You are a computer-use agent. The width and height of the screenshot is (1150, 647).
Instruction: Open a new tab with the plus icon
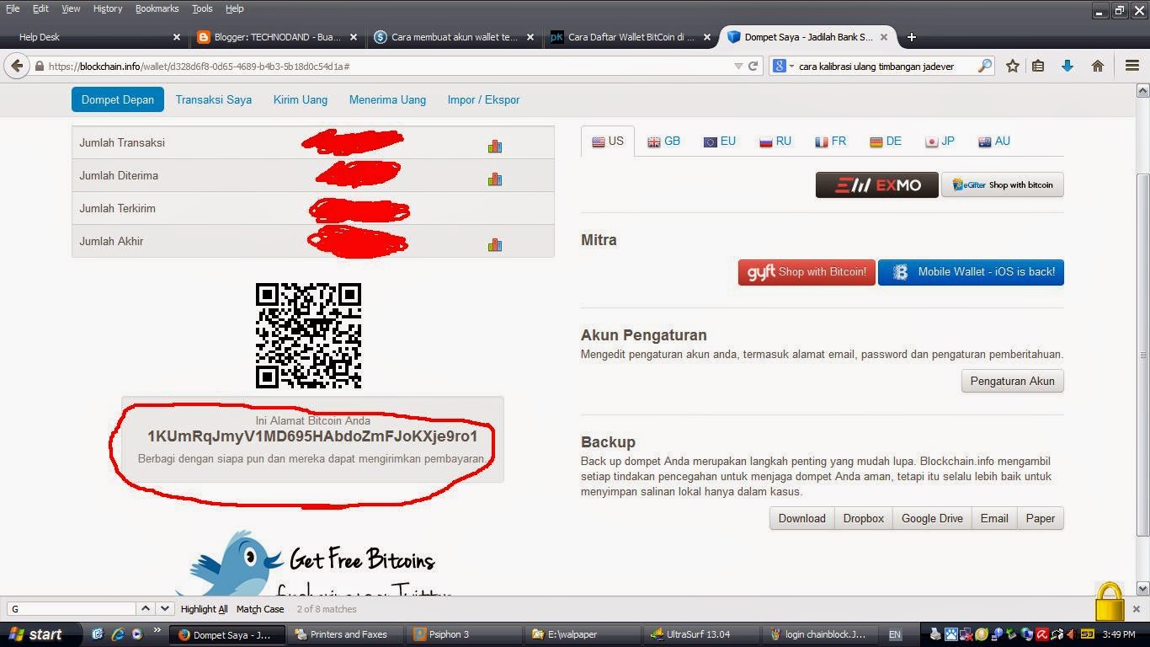coord(911,37)
